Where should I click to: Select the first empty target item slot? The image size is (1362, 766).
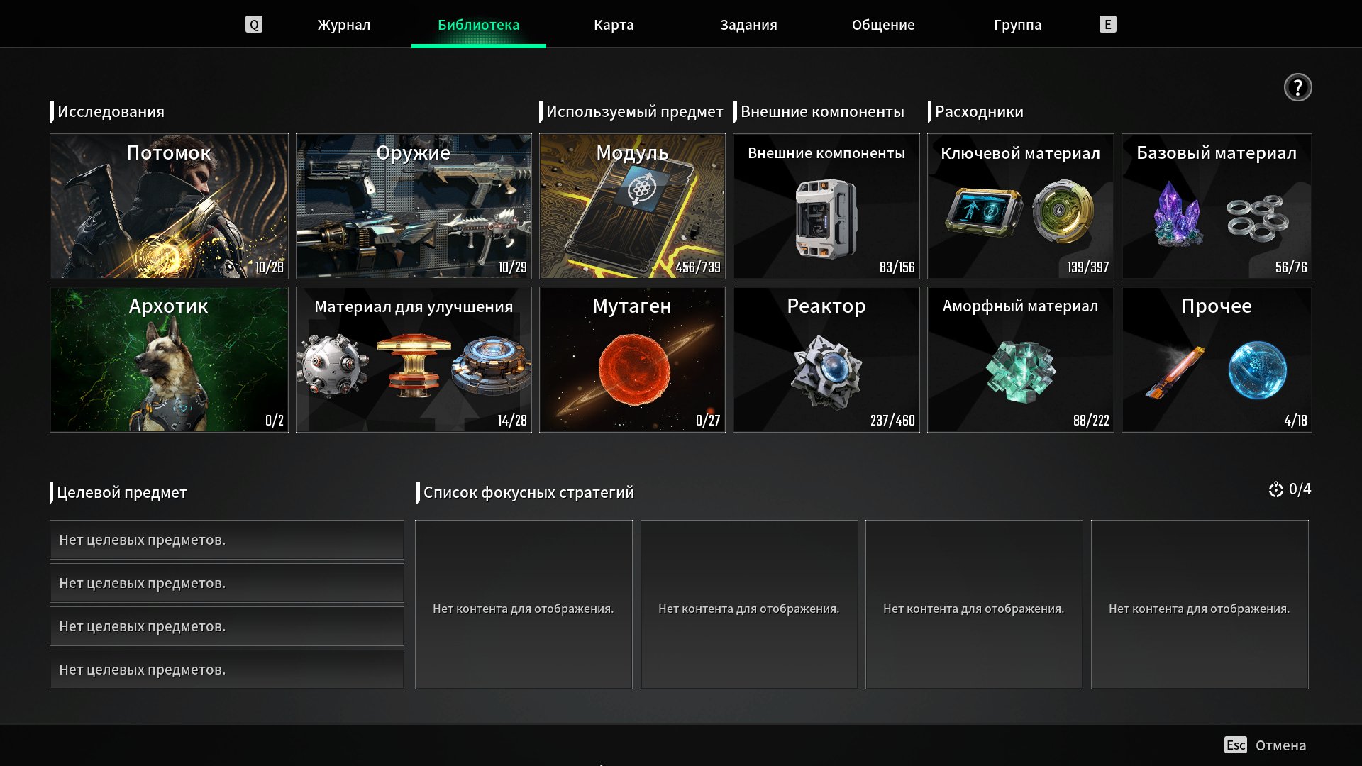[x=227, y=540]
